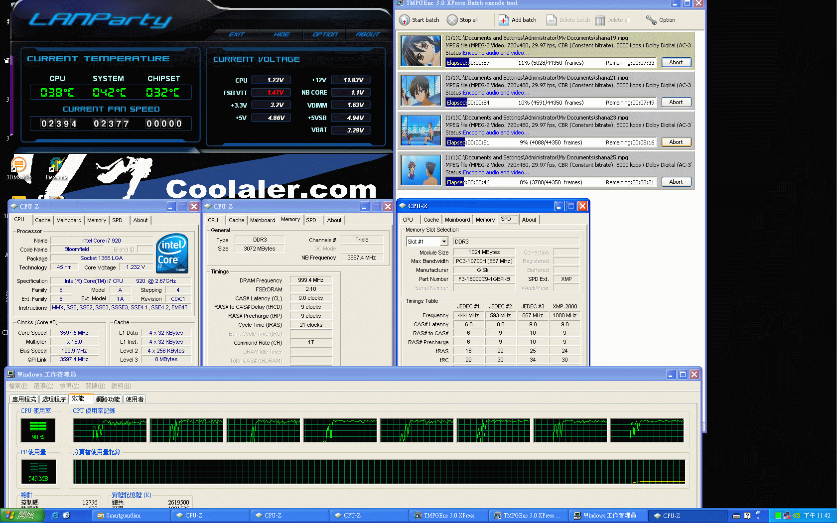Click the Add batch icon in TMPGEnc

coord(504,20)
